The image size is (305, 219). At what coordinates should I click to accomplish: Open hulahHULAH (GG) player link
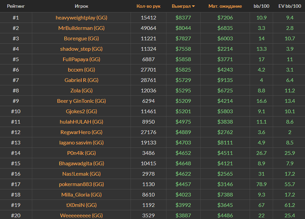(81, 122)
